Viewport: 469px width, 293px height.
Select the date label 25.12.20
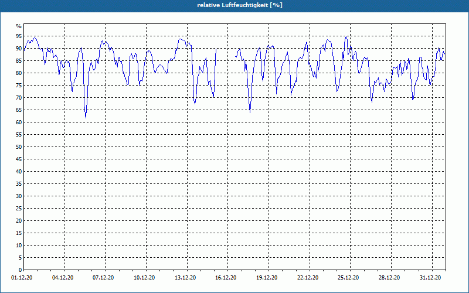click(x=348, y=278)
